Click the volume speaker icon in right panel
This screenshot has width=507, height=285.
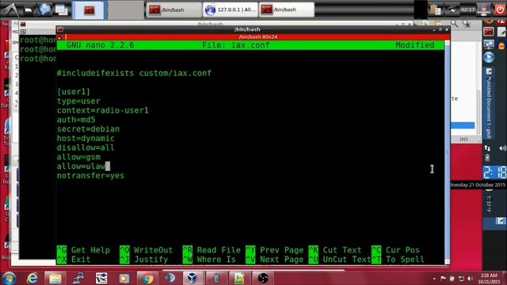click(502, 148)
